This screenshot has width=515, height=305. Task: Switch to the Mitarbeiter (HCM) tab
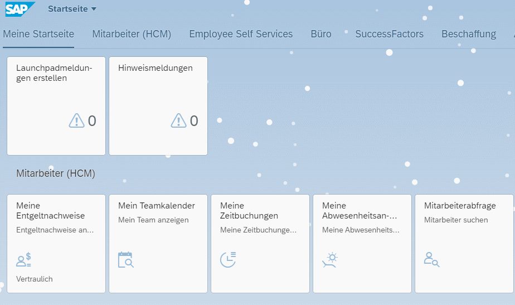coord(132,34)
